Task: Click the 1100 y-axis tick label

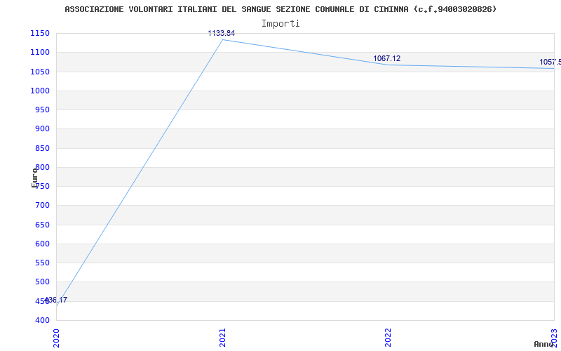Action: click(40, 52)
